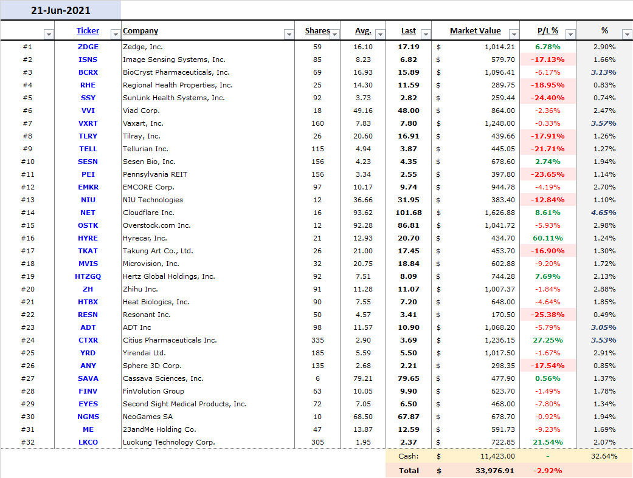Screen dimensions: 633x478
Task: Open the LKCO ticker link
Action: 88,442
